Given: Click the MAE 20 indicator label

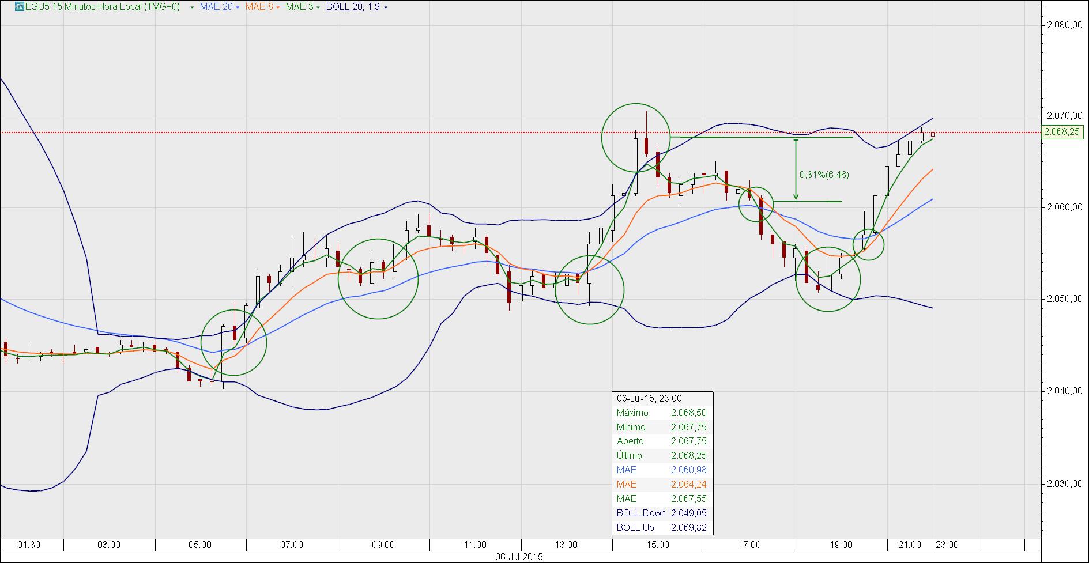Looking at the screenshot, I should [x=216, y=7].
